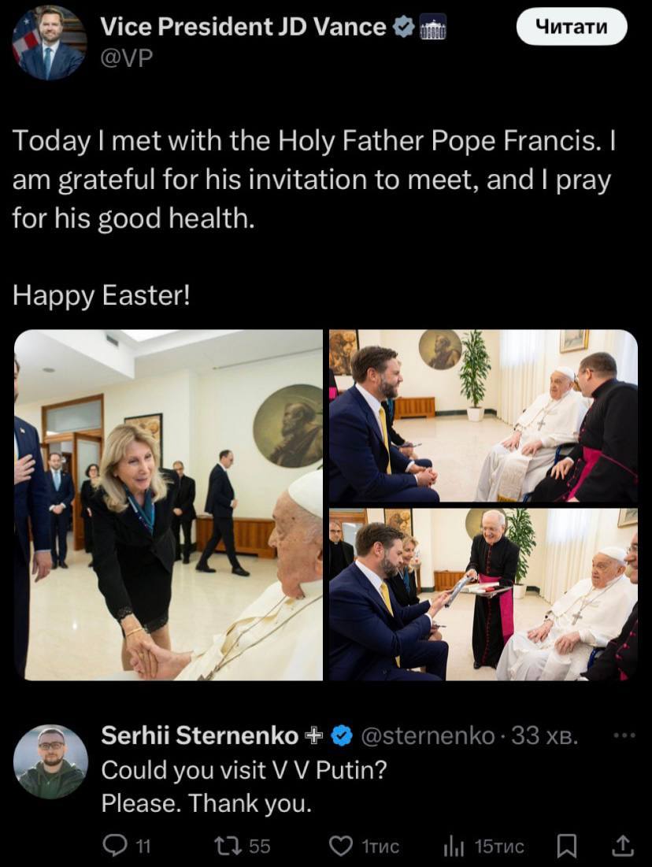
Task: Open the large left photo of woman greeting Pope
Action: pos(169,504)
